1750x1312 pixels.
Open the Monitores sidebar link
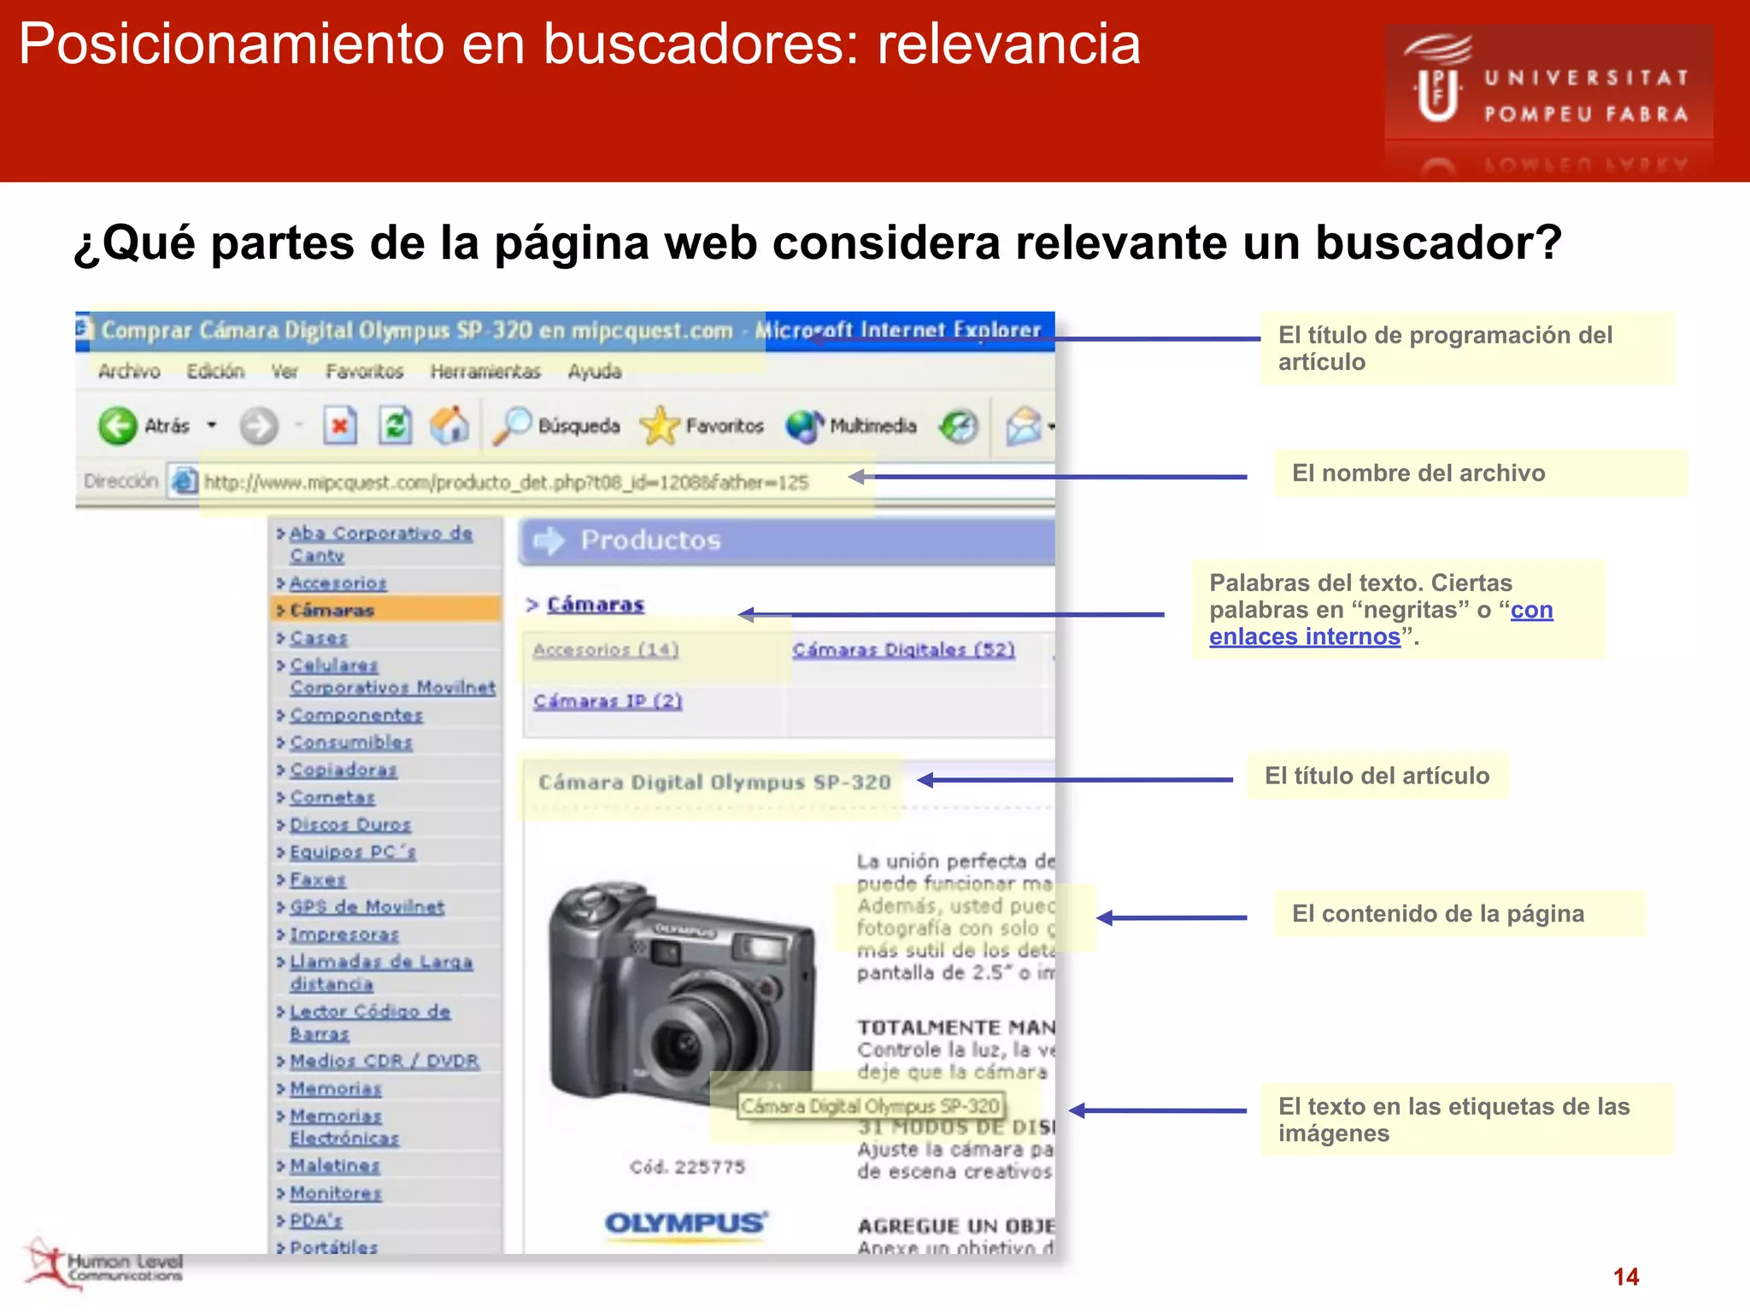336,1192
